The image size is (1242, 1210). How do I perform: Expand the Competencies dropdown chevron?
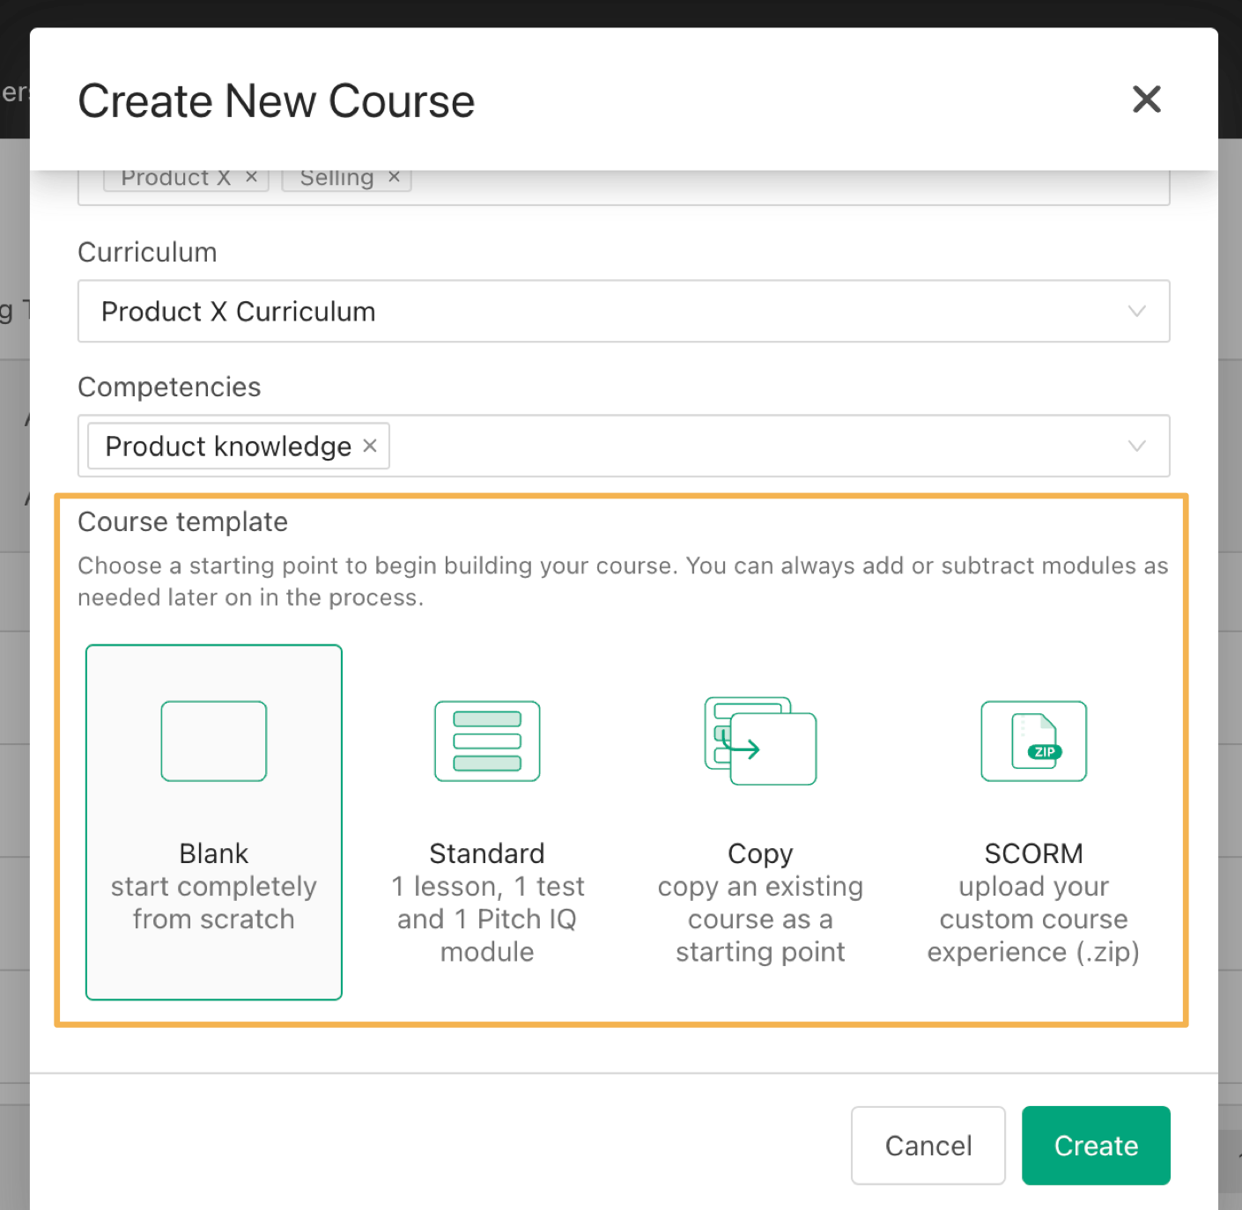(1136, 446)
